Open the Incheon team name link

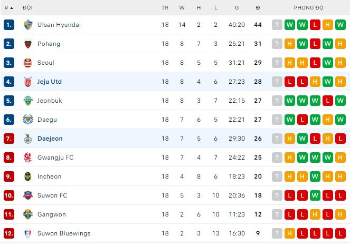49,176
